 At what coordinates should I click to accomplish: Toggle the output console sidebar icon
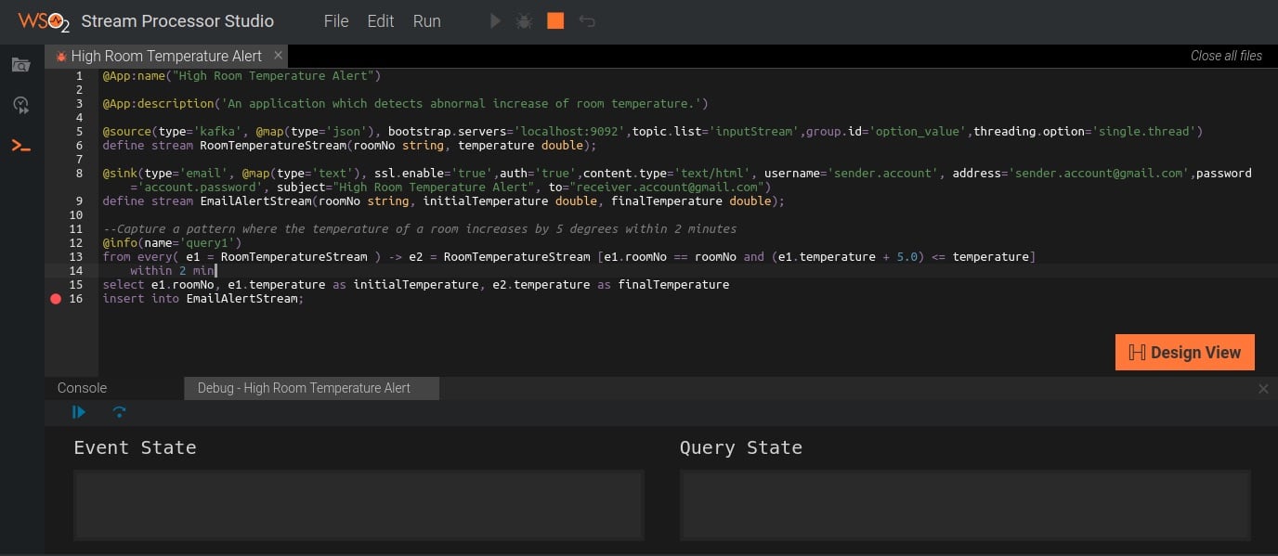(20, 146)
